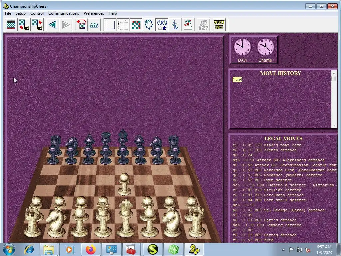Save the game using the disk icon
Viewport: 341px width, 256px height.
pyautogui.click(x=37, y=25)
